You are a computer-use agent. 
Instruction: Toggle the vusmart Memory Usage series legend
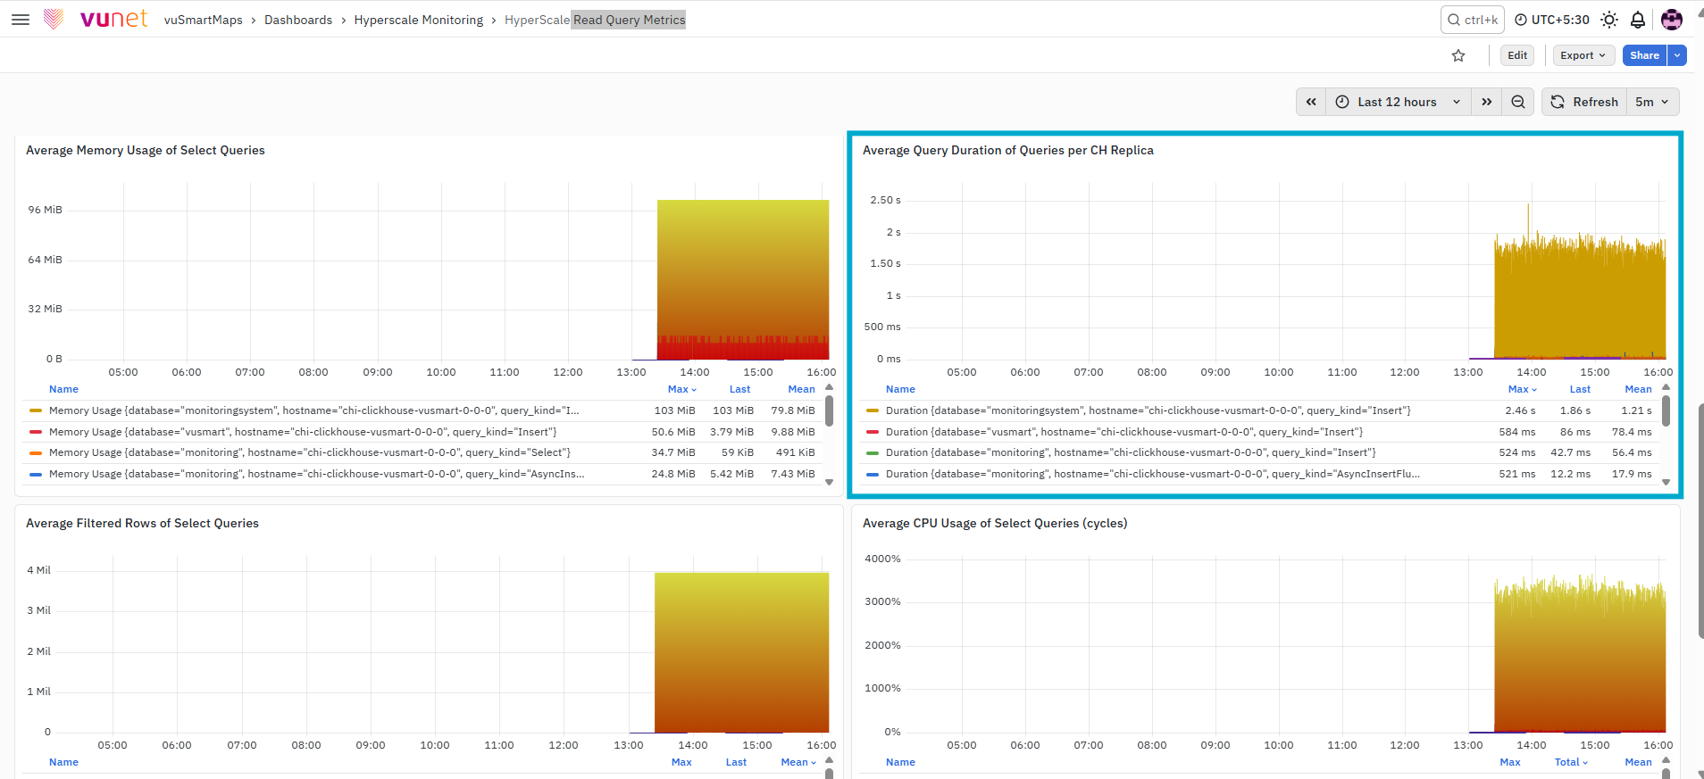point(303,432)
